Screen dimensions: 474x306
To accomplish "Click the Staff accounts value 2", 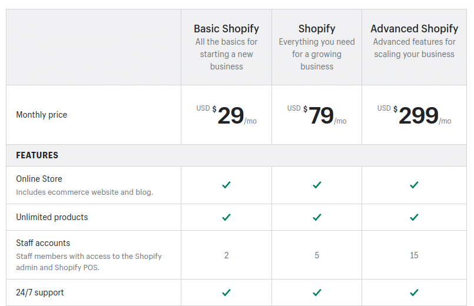I will click(227, 255).
